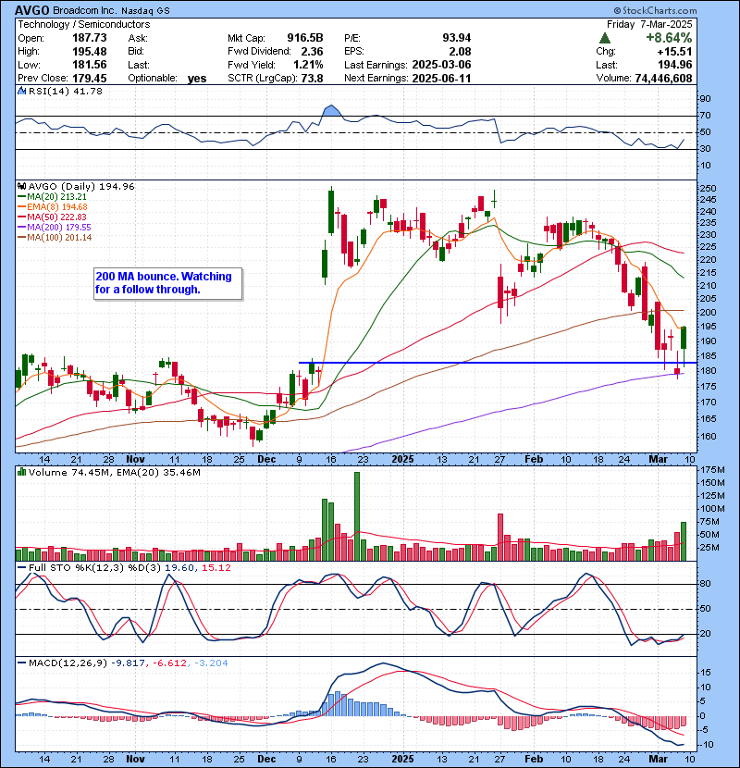Screen dimensions: 740x768
Task: Click the Open value 187.73
Action: pyautogui.click(x=90, y=38)
